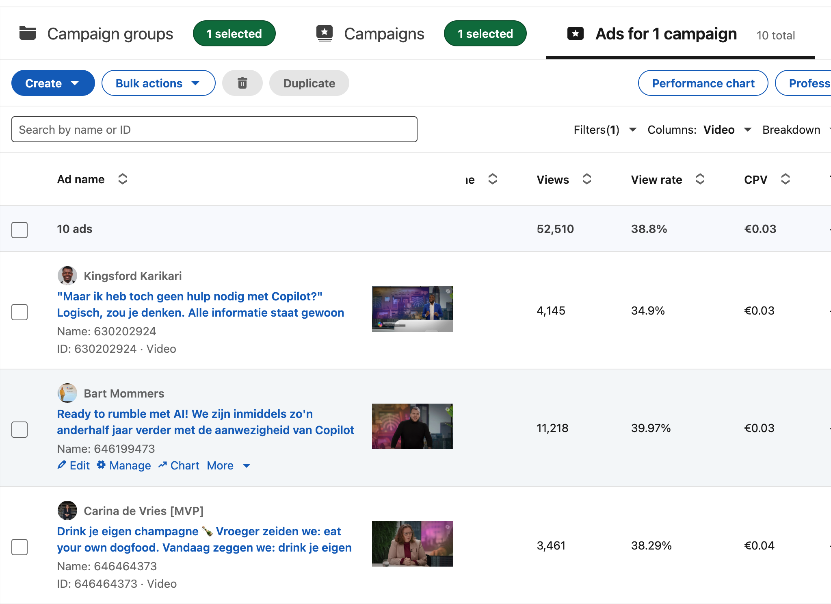Tick the Carina de Vries ad checkbox
The height and width of the screenshot is (604, 831).
click(x=19, y=547)
